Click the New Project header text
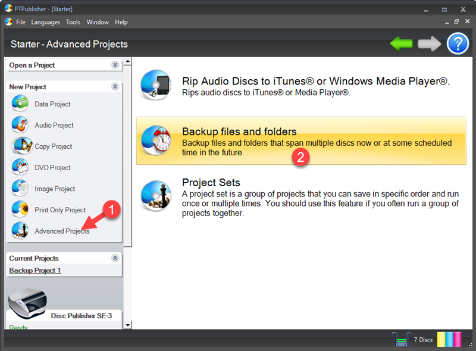The image size is (476, 351). point(27,87)
